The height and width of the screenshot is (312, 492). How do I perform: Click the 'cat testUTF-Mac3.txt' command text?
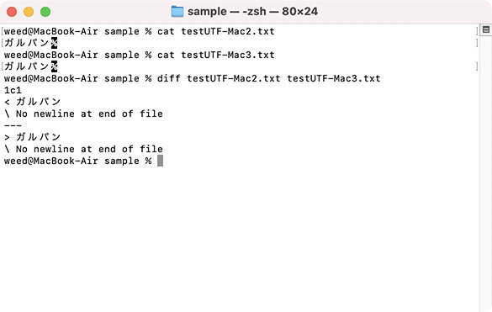point(216,55)
